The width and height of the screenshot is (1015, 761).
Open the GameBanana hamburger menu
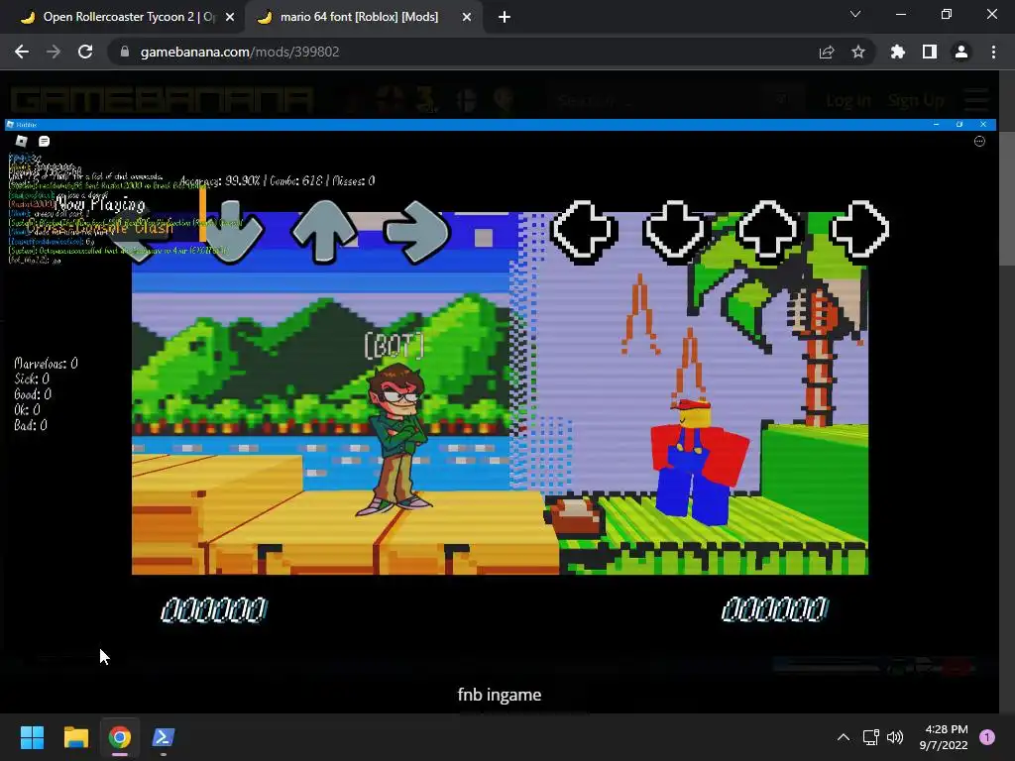click(976, 100)
